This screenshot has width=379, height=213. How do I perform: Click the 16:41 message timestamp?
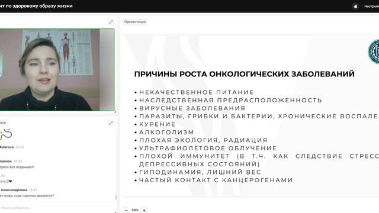click(x=33, y=190)
